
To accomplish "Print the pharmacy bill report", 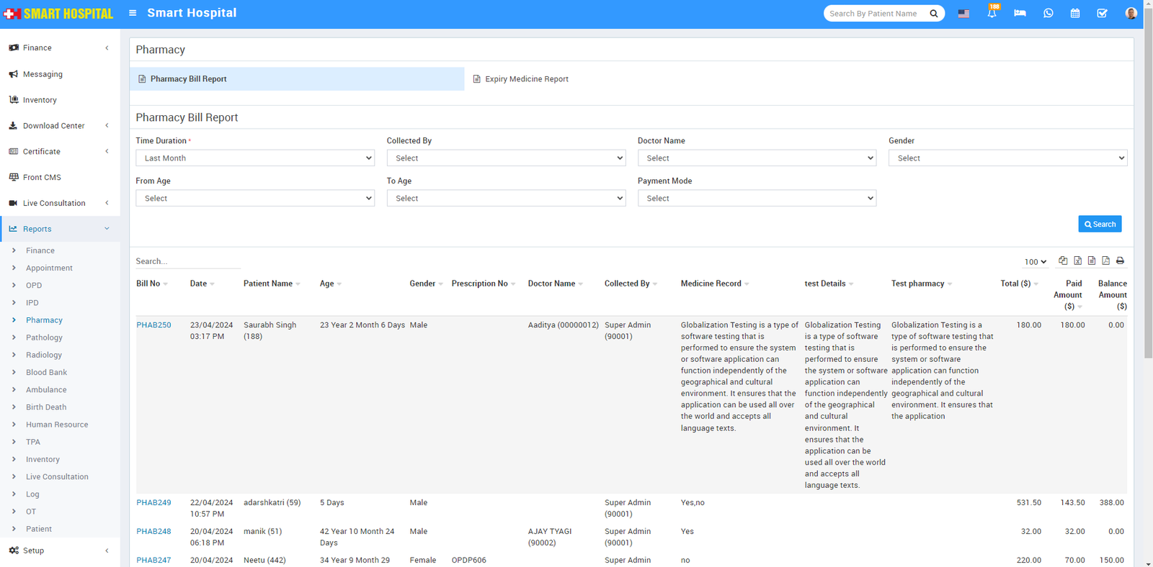I will pos(1120,260).
